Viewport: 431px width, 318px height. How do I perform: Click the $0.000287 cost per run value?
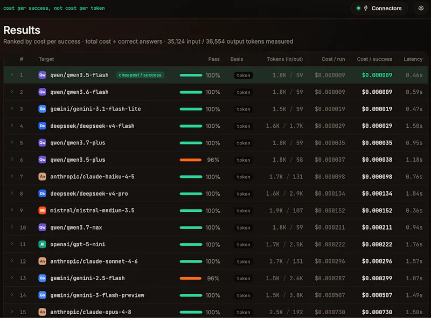coord(330,278)
